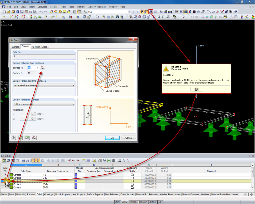Screen dimensions: 255x204
Task: Check the Compound Solids box for solid 2
Action: (x=132, y=178)
